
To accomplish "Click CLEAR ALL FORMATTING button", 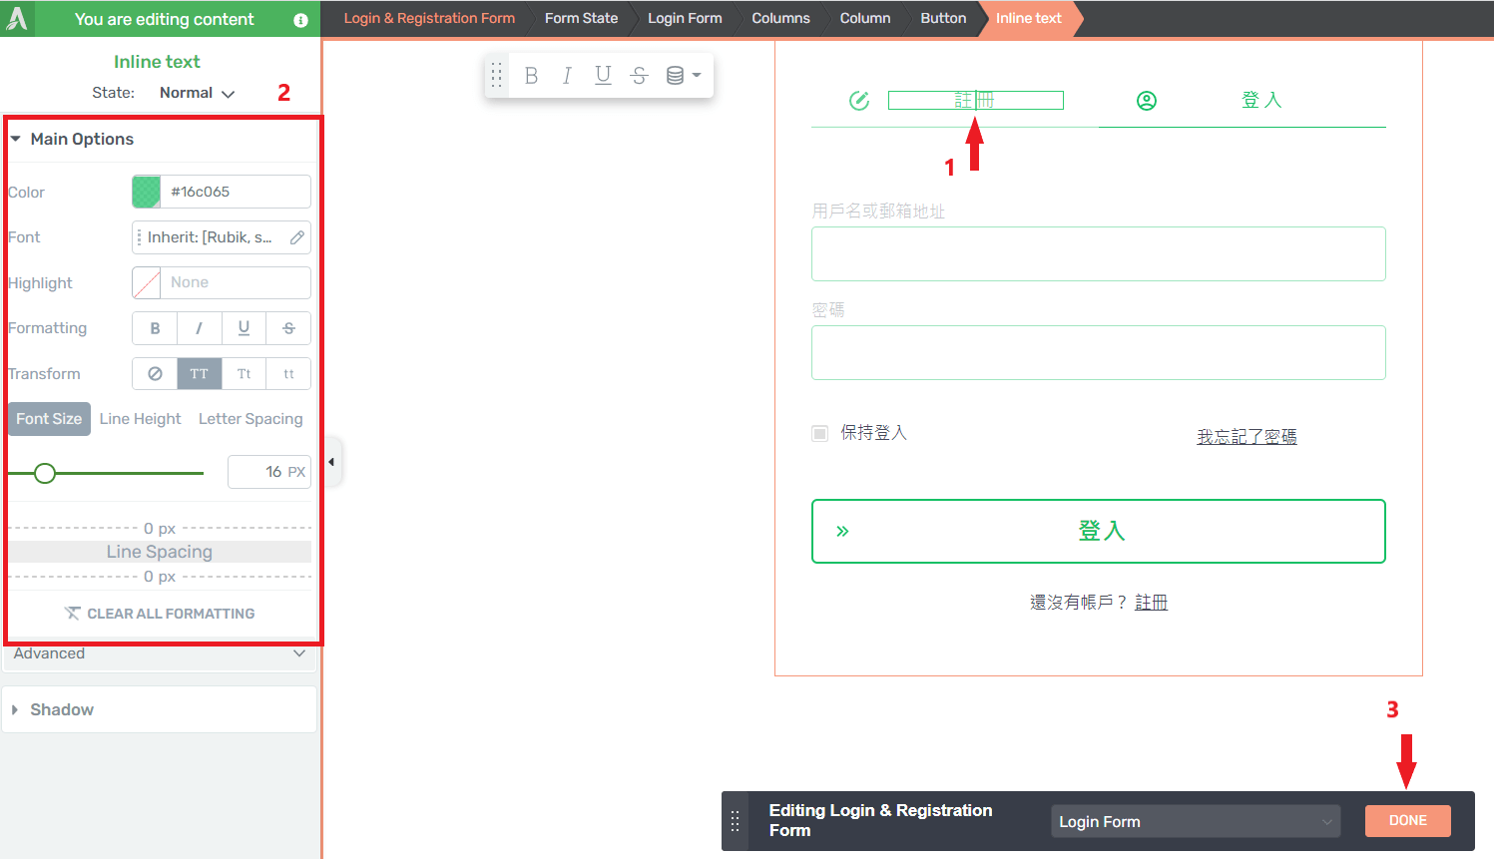I will click(x=160, y=614).
